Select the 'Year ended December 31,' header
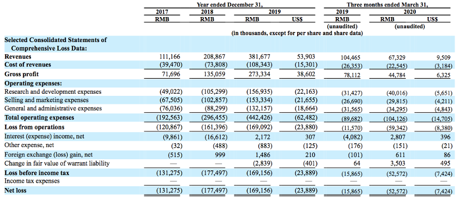The width and height of the screenshot is (459, 197). 229,4
